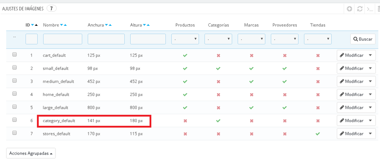This screenshot has height=164, width=380.
Task: Focus the Nombre filter input field
Action: (63, 39)
